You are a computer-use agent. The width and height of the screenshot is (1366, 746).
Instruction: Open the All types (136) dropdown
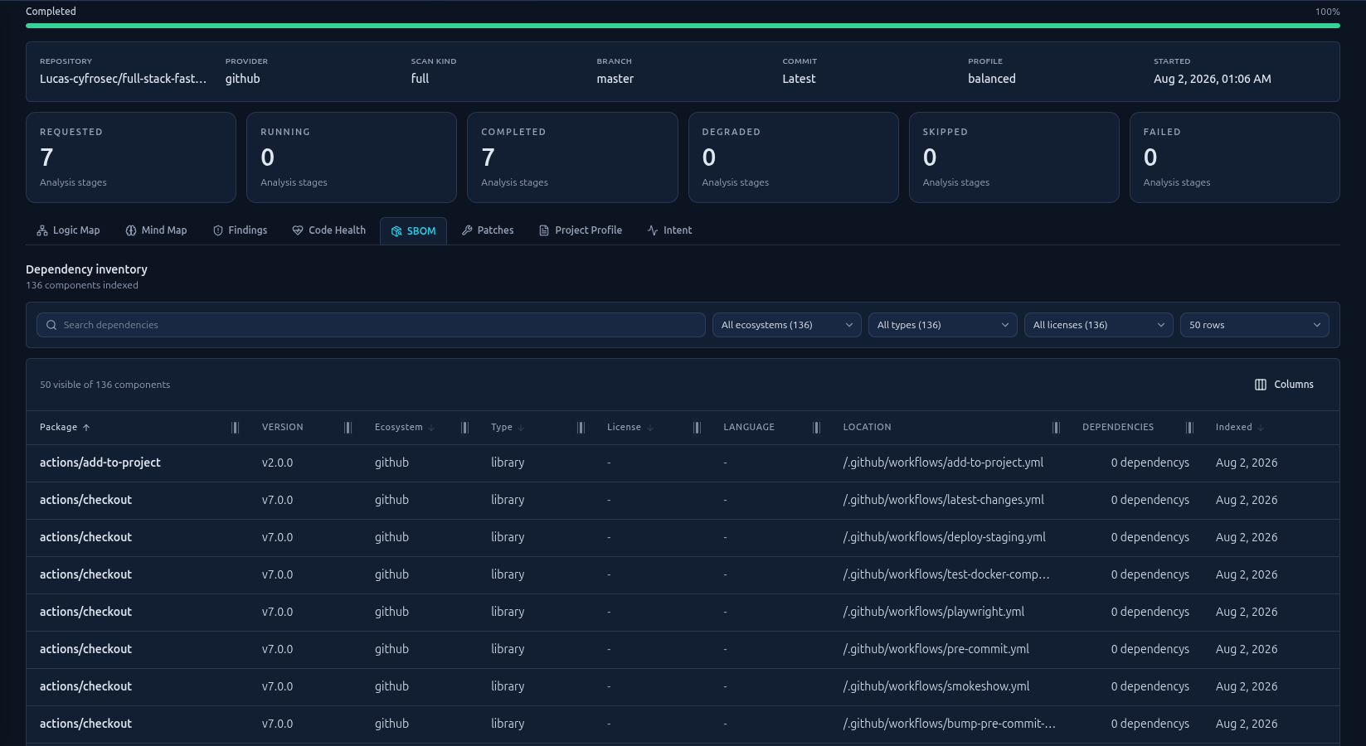[x=943, y=325]
